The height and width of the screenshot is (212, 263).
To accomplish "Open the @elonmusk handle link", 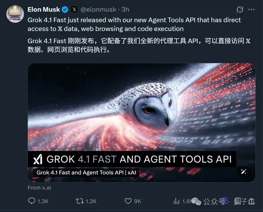I will coord(98,9).
